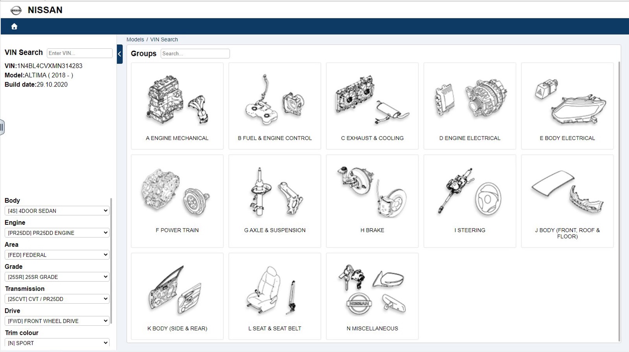Open the Area dropdown showing FEDERAL
Viewport: 629px width, 352px height.
point(57,255)
